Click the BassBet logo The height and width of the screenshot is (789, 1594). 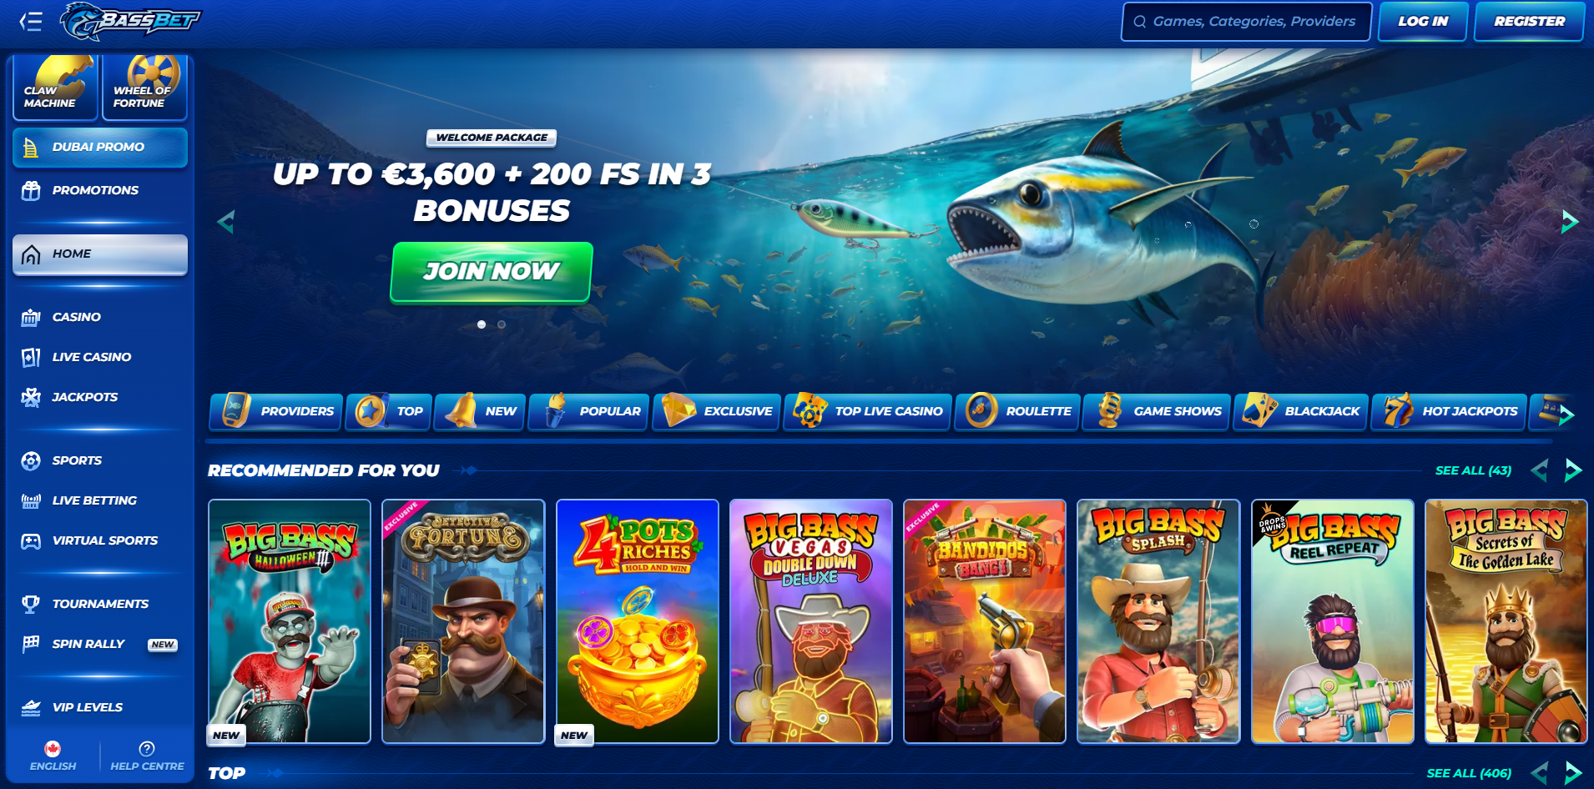pos(131,21)
